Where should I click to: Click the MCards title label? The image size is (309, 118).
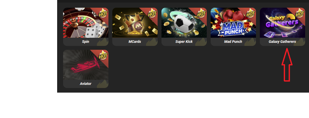(135, 42)
